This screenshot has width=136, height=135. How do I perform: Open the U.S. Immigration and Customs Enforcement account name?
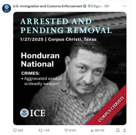coord(48,6)
